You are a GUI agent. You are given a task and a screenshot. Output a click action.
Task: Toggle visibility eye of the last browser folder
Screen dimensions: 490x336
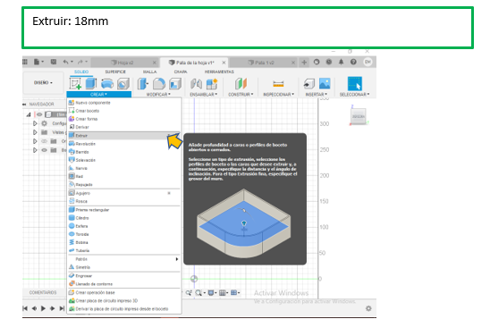pyautogui.click(x=45, y=150)
